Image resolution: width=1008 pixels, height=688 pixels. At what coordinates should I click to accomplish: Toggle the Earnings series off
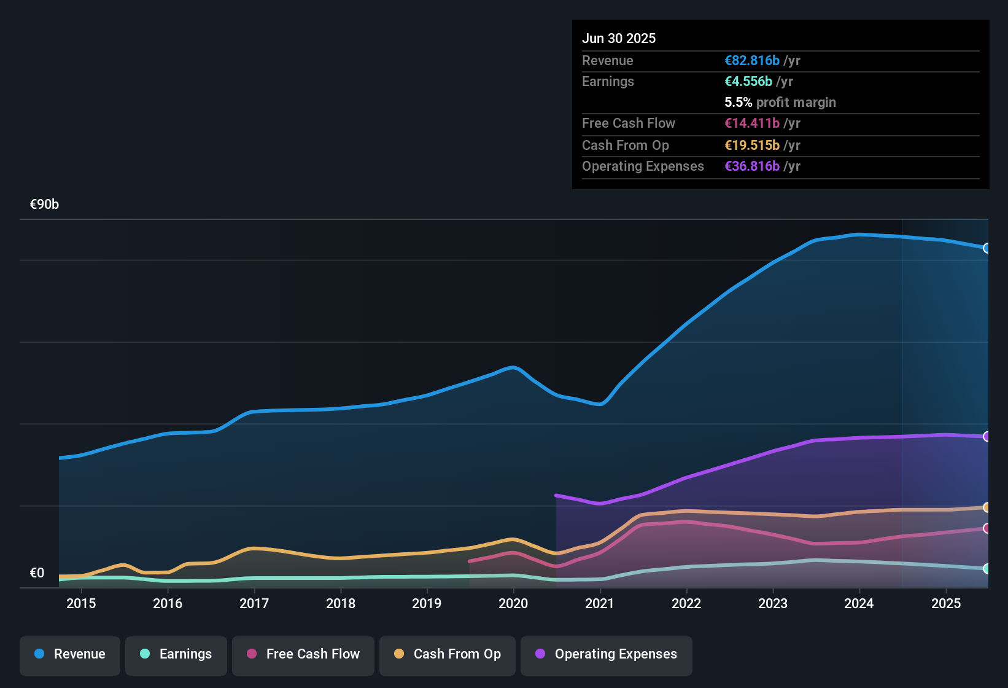tap(176, 654)
